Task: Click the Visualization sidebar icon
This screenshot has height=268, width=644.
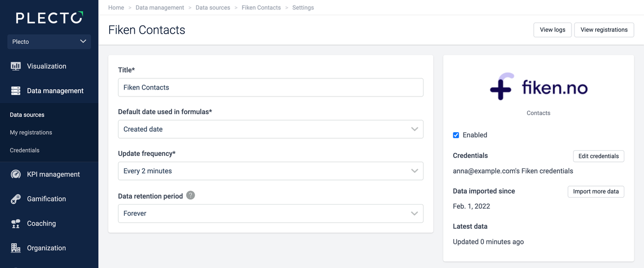Action: (x=16, y=66)
